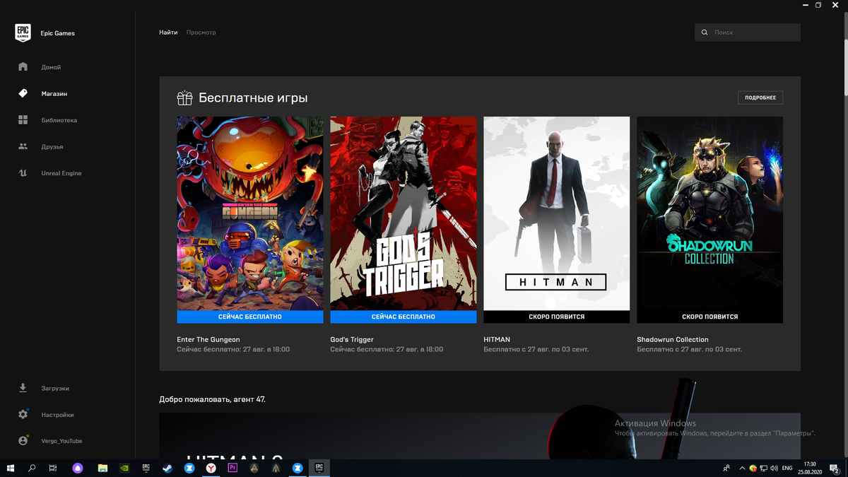Open Task View on taskbar
The image size is (848, 477).
coord(53,468)
